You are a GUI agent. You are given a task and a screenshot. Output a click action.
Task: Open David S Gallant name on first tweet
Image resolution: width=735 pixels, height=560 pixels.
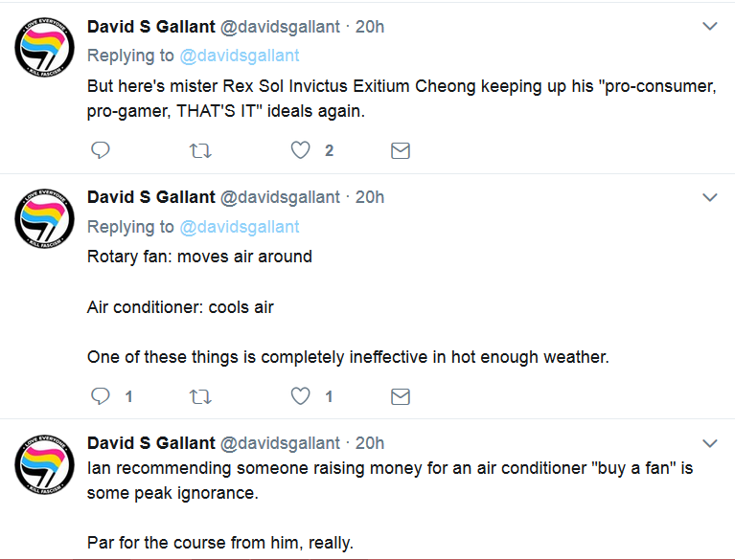(x=151, y=27)
